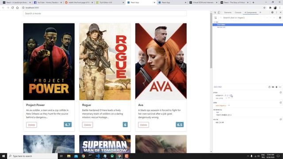
Task: Click the inspect matching DOM element eye icon
Action: coord(273,87)
